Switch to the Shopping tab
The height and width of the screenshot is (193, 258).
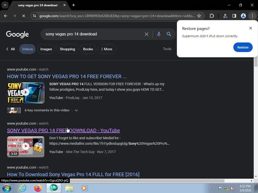click(68, 49)
